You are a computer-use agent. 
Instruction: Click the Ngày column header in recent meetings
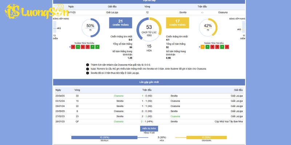point(58,90)
